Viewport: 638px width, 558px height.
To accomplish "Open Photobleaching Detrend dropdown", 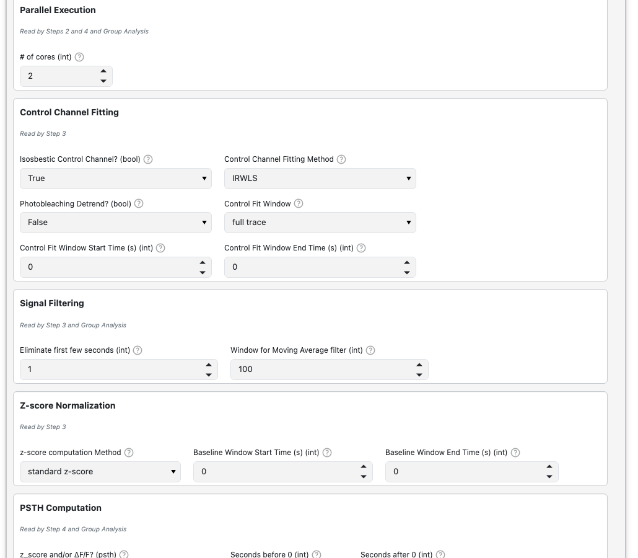I will click(x=116, y=223).
